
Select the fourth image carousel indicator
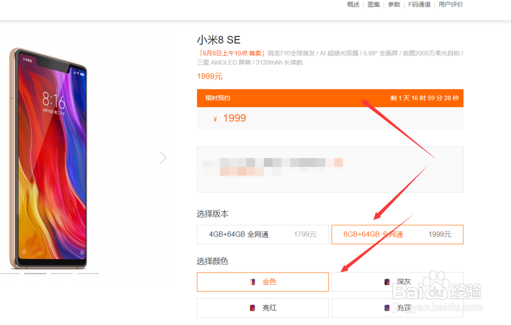point(88,273)
